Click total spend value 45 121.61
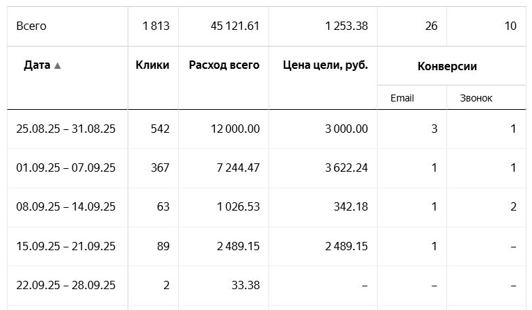The height and width of the screenshot is (310, 532). point(235,26)
